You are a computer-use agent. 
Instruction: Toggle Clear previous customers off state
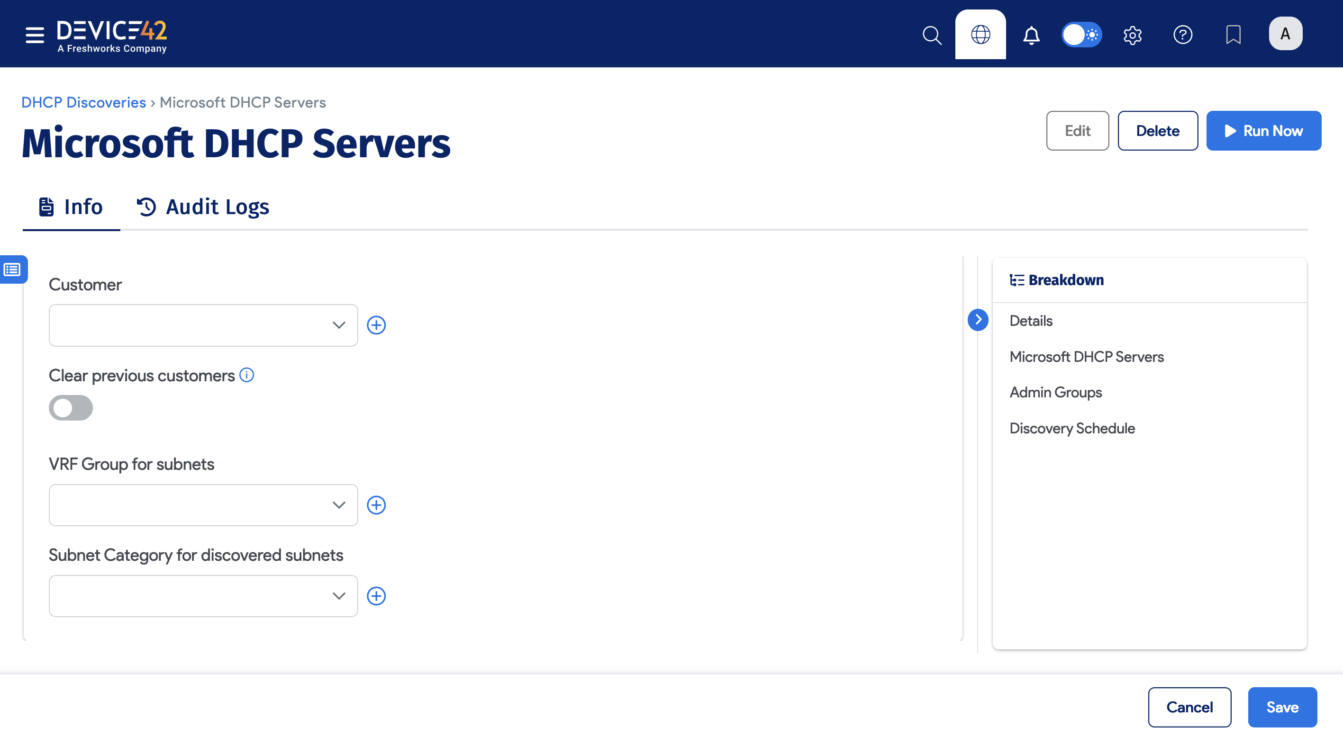click(71, 408)
